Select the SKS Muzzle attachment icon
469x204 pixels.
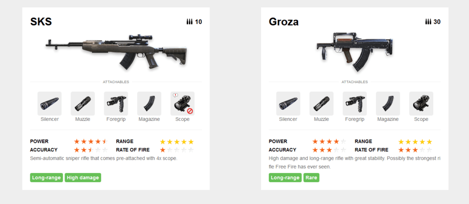click(x=82, y=104)
